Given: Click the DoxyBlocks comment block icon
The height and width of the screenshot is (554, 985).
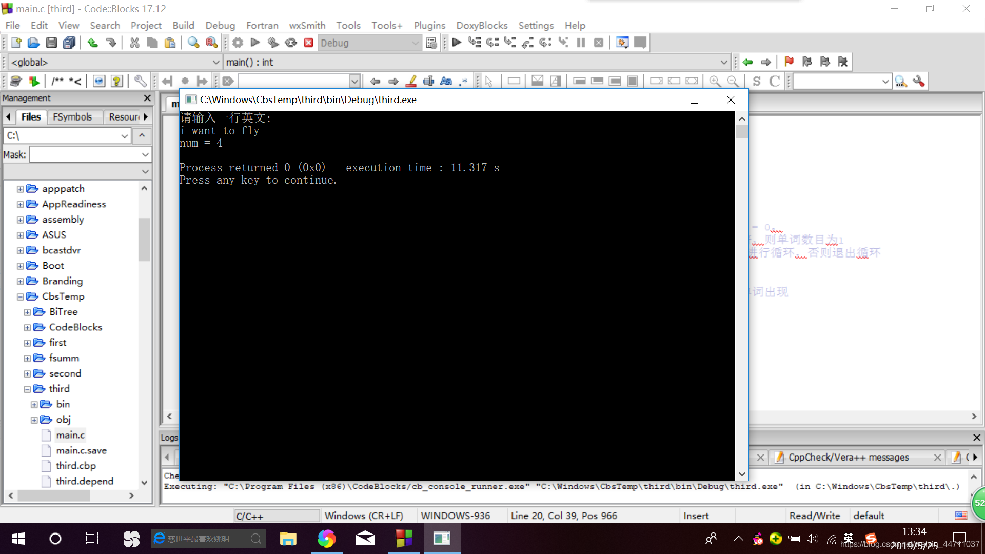Looking at the screenshot, I should coord(57,81).
